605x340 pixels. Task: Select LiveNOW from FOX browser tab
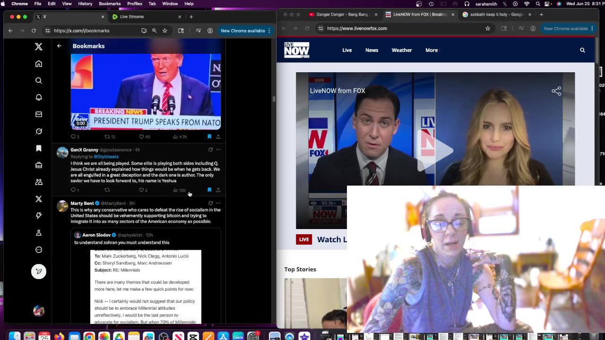pos(420,15)
